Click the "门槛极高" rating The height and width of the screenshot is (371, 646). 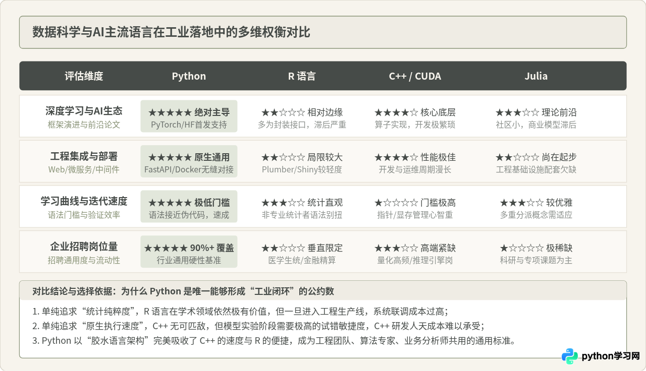tap(415, 203)
